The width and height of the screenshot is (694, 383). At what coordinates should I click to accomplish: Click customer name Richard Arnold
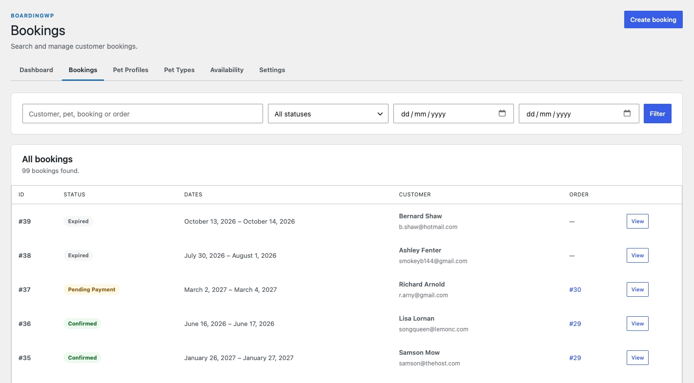422,284
